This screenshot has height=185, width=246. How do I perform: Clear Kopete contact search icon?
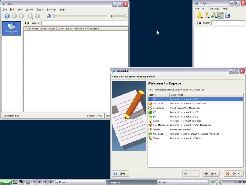tap(199, 23)
